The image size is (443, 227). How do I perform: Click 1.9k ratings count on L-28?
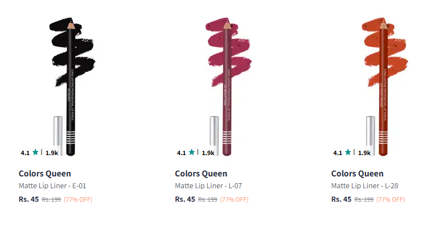[364, 153]
